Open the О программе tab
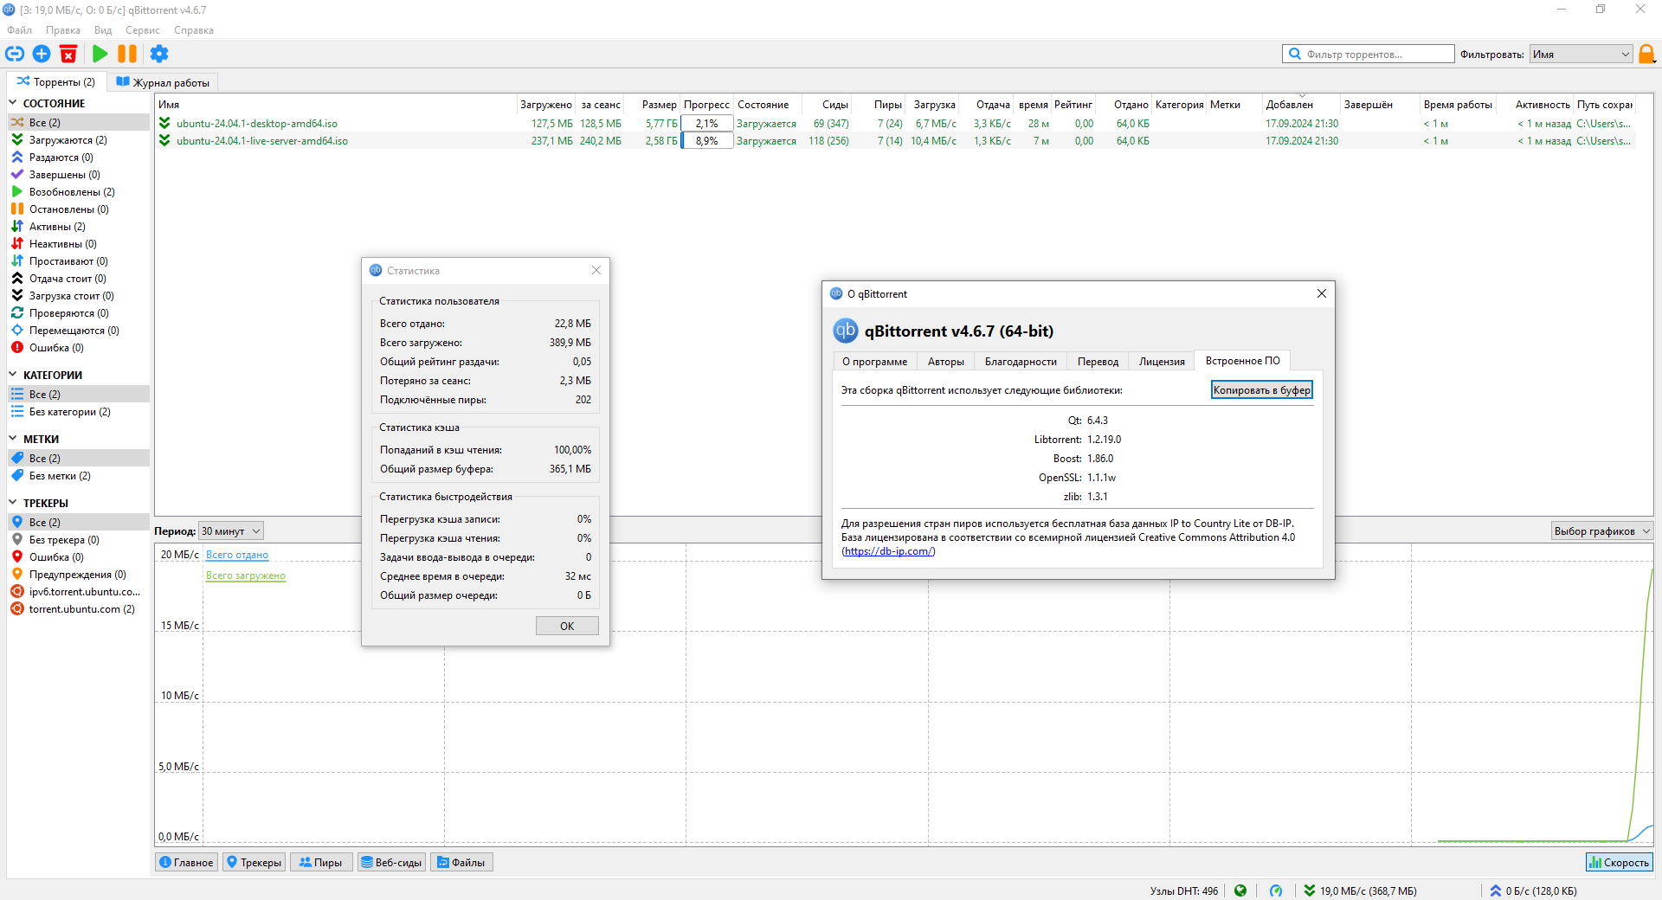The width and height of the screenshot is (1662, 900). click(x=874, y=362)
